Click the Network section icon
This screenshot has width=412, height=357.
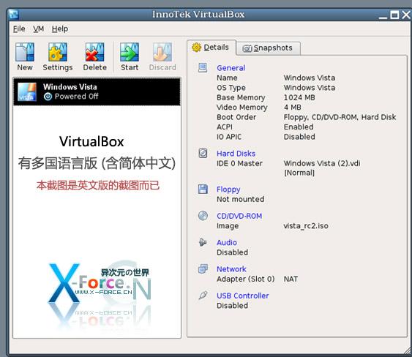click(203, 268)
